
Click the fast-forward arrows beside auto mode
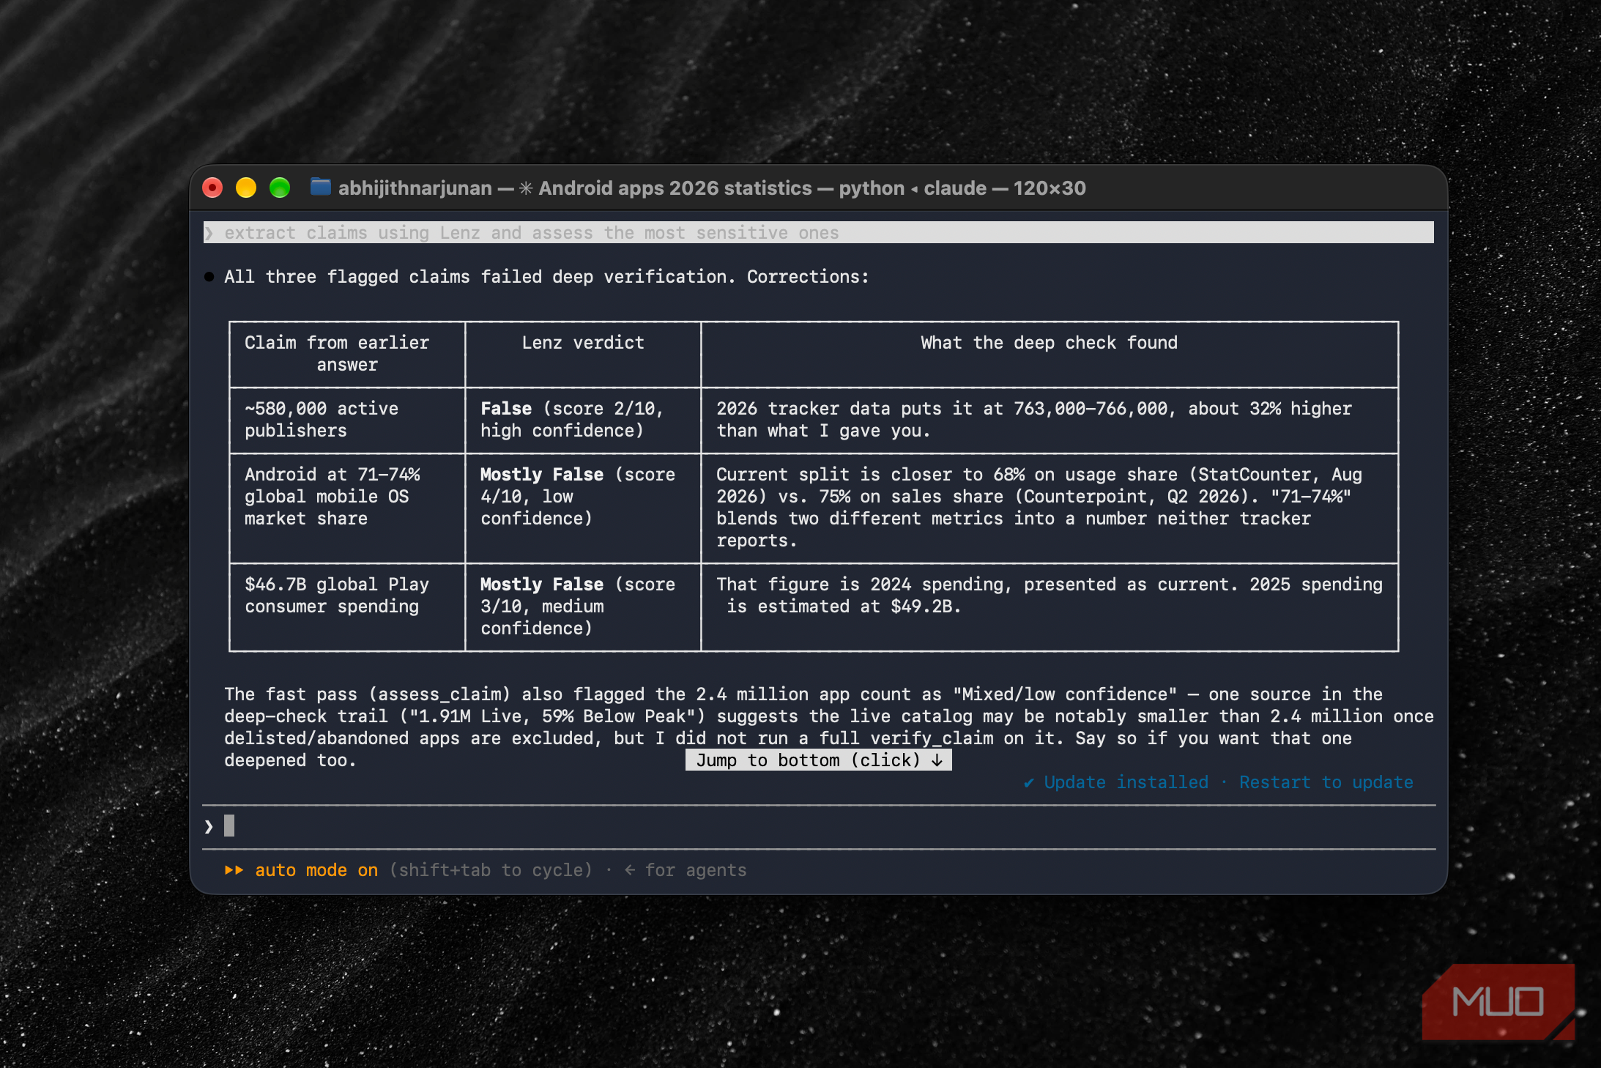point(234,870)
